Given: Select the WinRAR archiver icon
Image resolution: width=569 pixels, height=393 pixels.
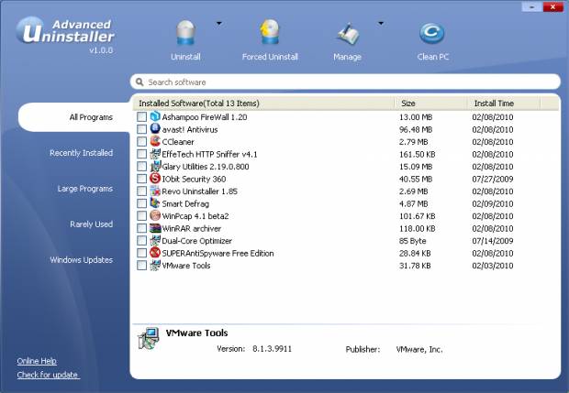Looking at the screenshot, I should point(154,228).
